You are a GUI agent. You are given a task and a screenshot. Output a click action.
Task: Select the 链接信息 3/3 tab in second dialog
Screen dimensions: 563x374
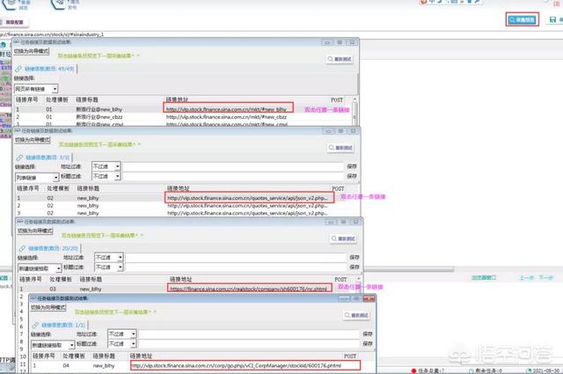point(43,158)
